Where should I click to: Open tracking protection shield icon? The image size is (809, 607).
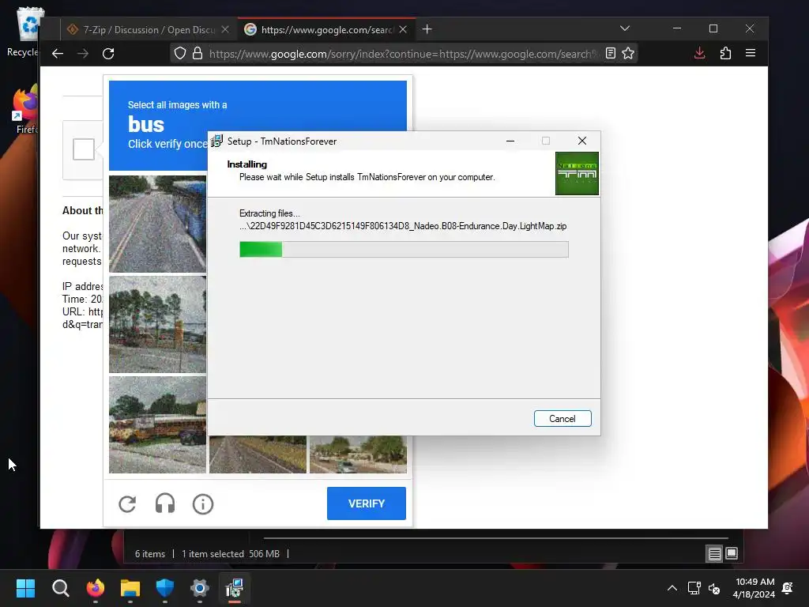(179, 53)
